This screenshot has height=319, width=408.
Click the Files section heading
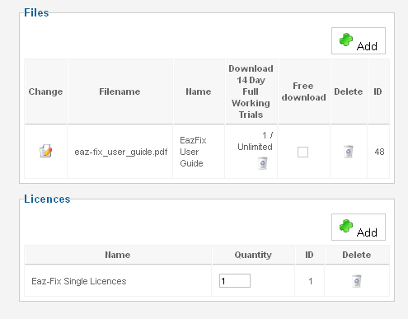pos(36,12)
